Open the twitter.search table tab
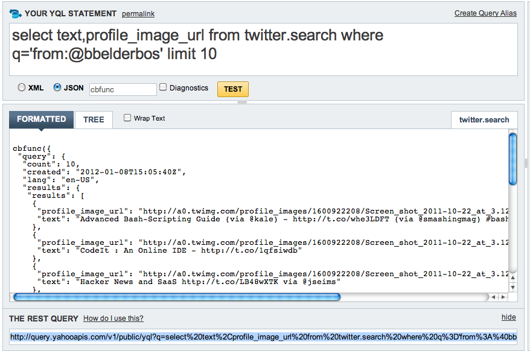530x351 pixels. pyautogui.click(x=484, y=119)
